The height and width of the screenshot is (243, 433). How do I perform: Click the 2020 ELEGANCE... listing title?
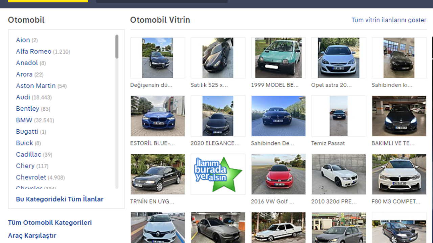pyautogui.click(x=215, y=143)
